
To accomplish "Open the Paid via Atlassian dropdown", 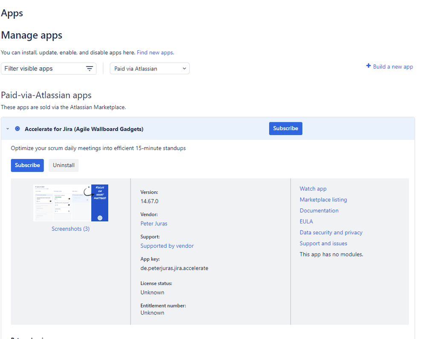I will [x=150, y=69].
